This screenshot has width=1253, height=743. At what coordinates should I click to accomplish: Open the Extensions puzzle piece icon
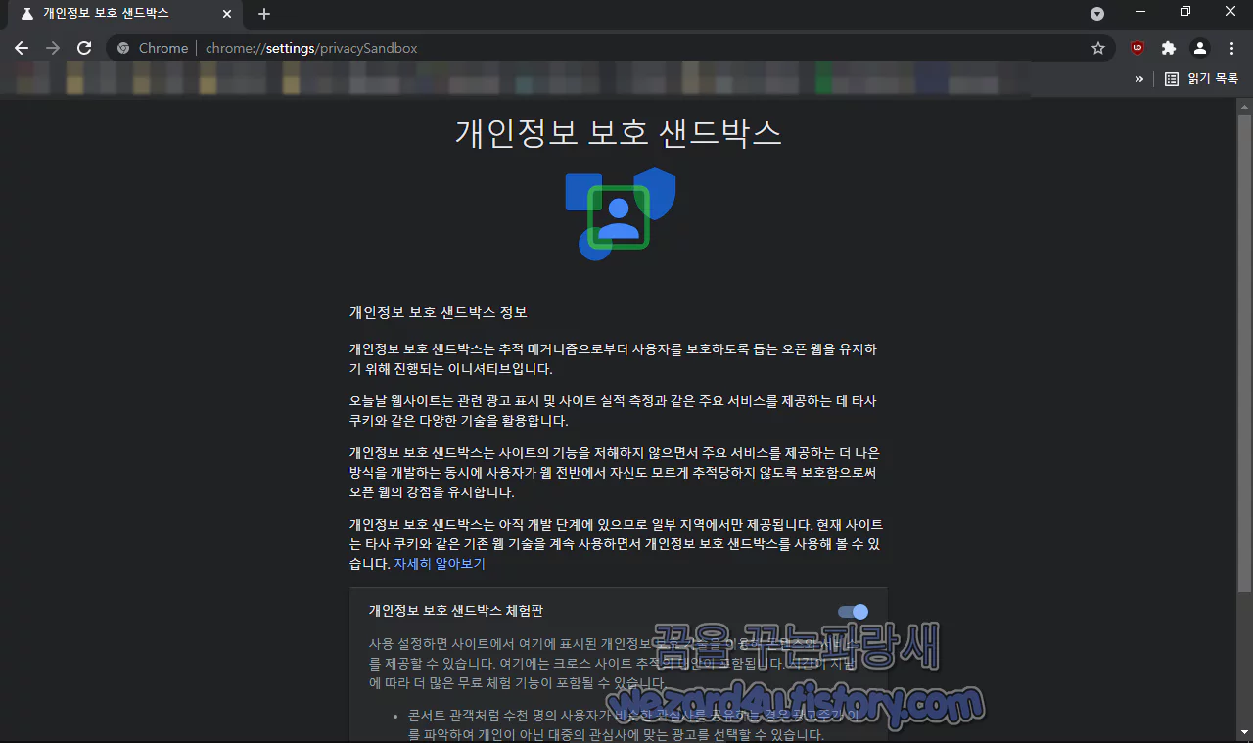(x=1168, y=47)
